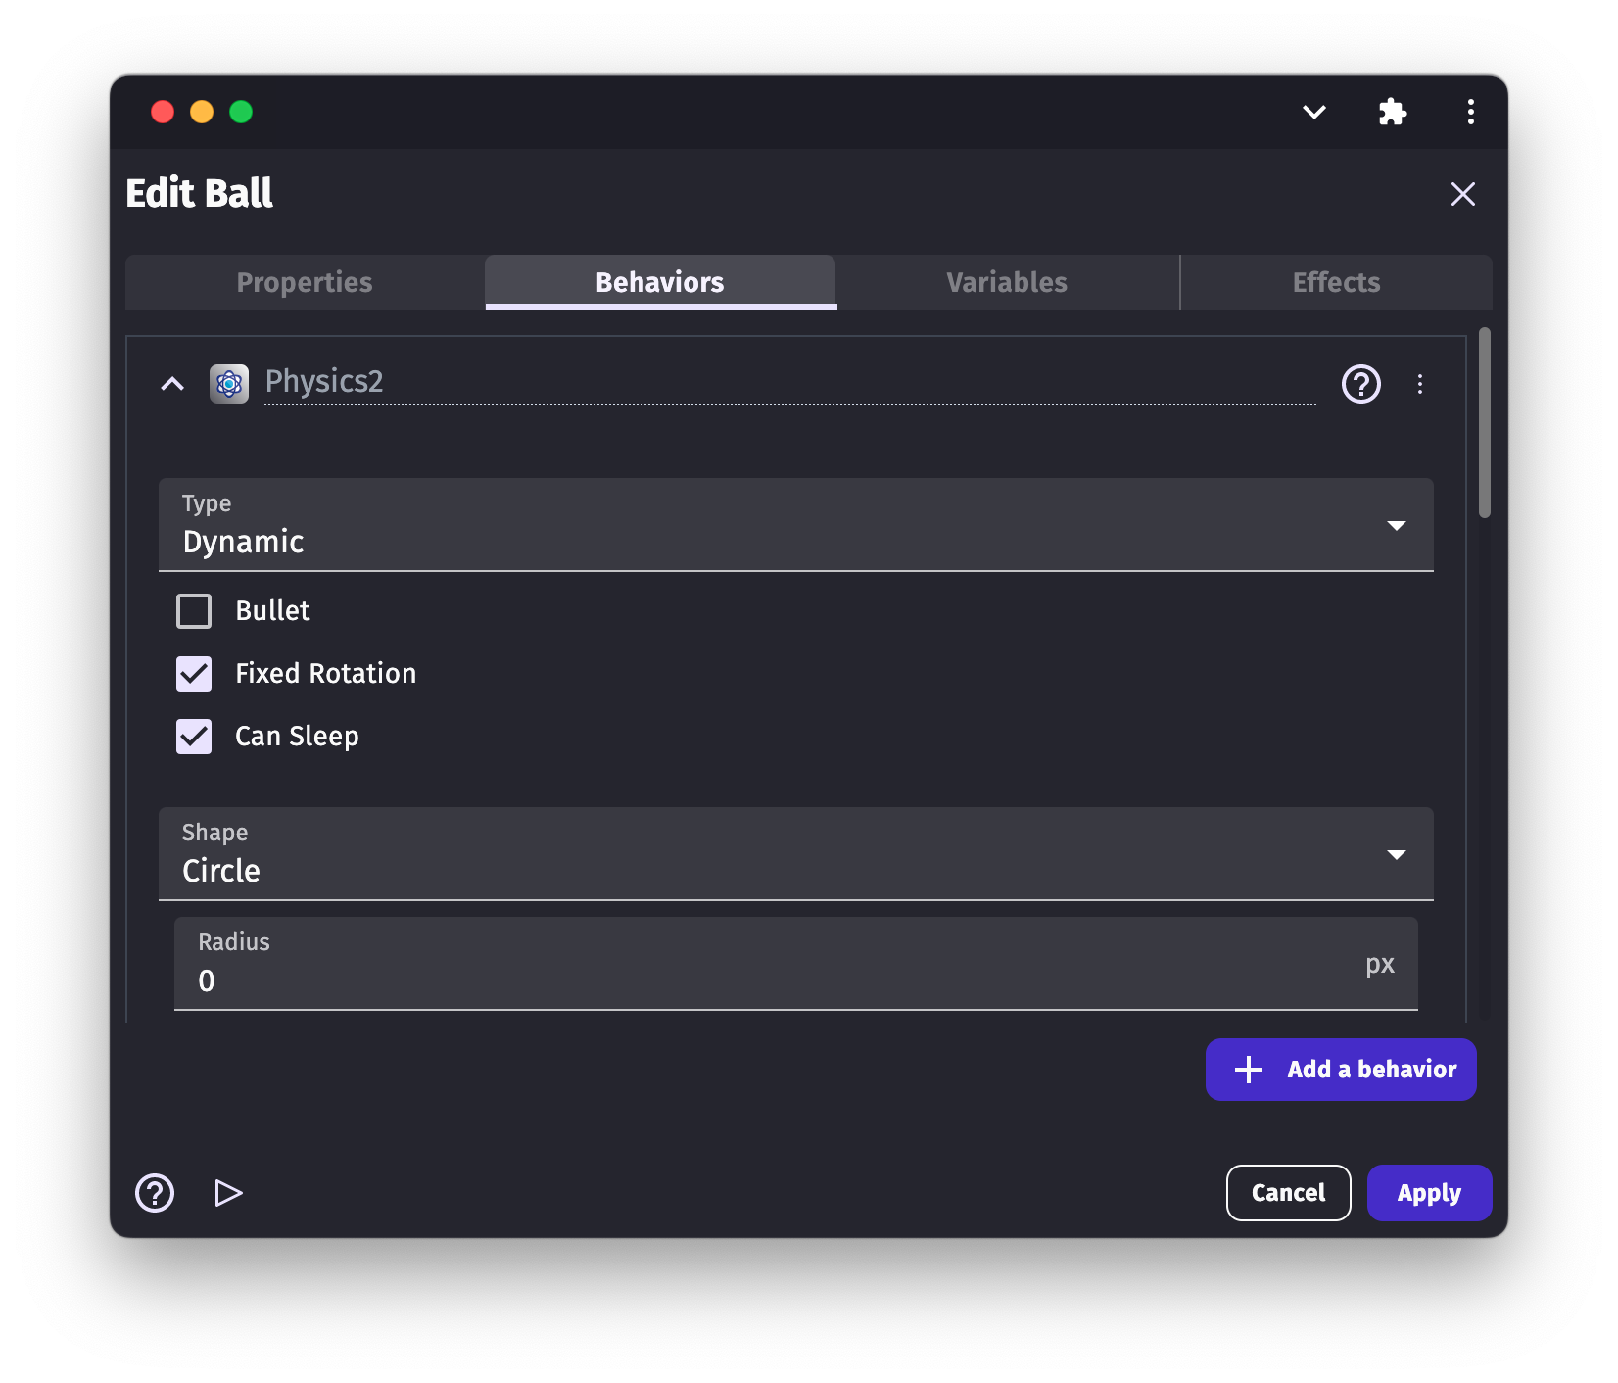Collapse the Physics2 behavior section
1618x1383 pixels.
tap(172, 384)
